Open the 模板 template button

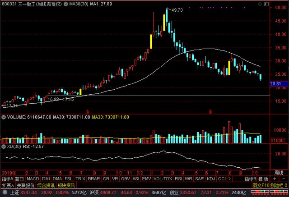pyautogui.click(x=263, y=179)
